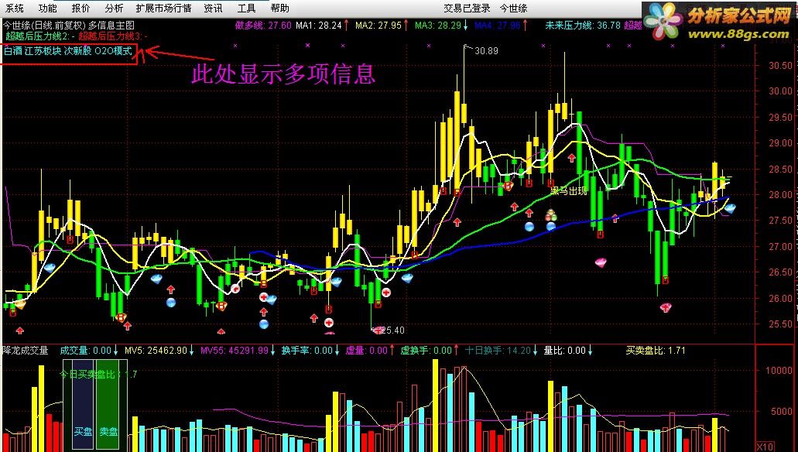Click the 30.00 price axis label
Screen dimensions: 798x452
click(781, 91)
